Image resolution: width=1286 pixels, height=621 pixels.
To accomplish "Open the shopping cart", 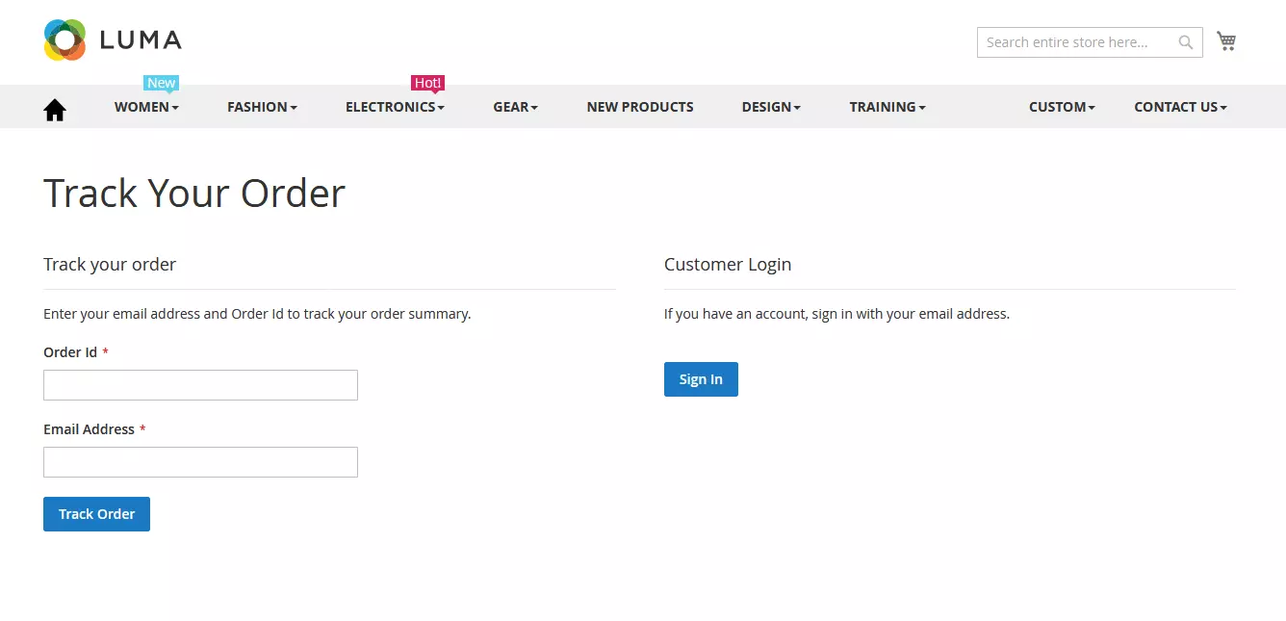I will 1226,41.
